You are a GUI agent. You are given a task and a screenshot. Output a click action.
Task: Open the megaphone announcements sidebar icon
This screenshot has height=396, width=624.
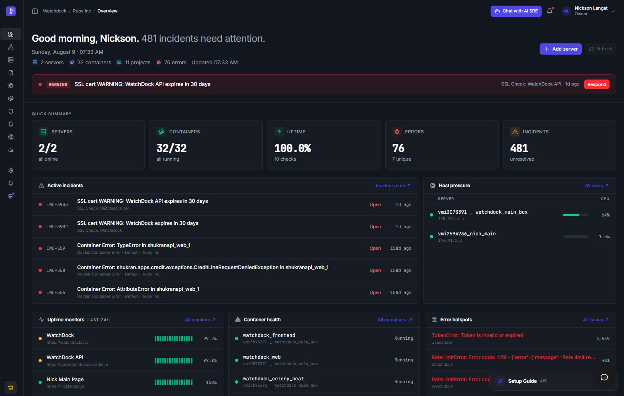11,196
